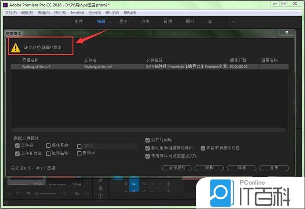The width and height of the screenshot is (305, 209).
Task: Click the sort icons up-down arrows button
Action: point(65,193)
